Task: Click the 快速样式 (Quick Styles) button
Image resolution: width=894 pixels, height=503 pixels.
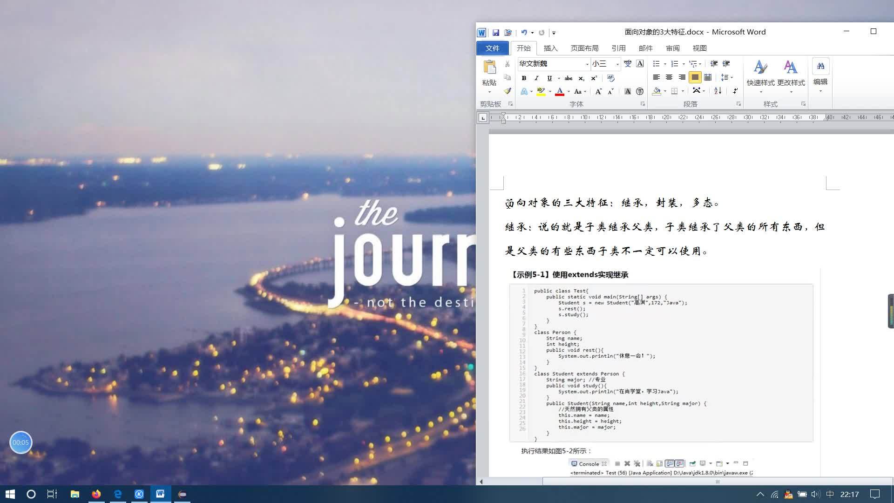Action: coord(760,76)
